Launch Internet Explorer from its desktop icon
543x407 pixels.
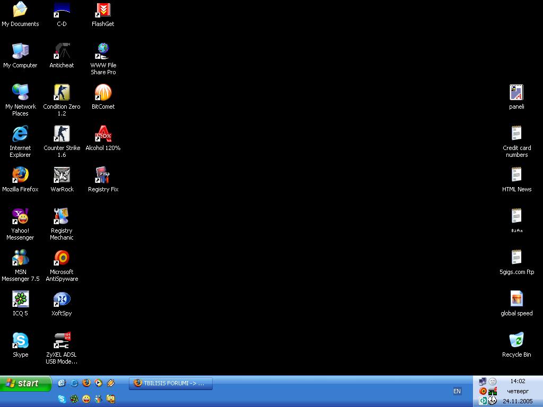point(20,141)
